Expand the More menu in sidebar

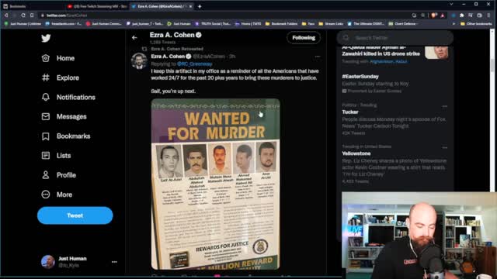(x=46, y=195)
